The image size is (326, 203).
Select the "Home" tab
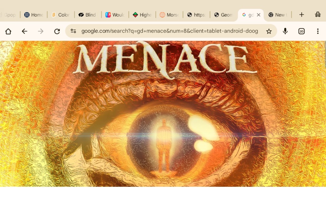(x=33, y=15)
